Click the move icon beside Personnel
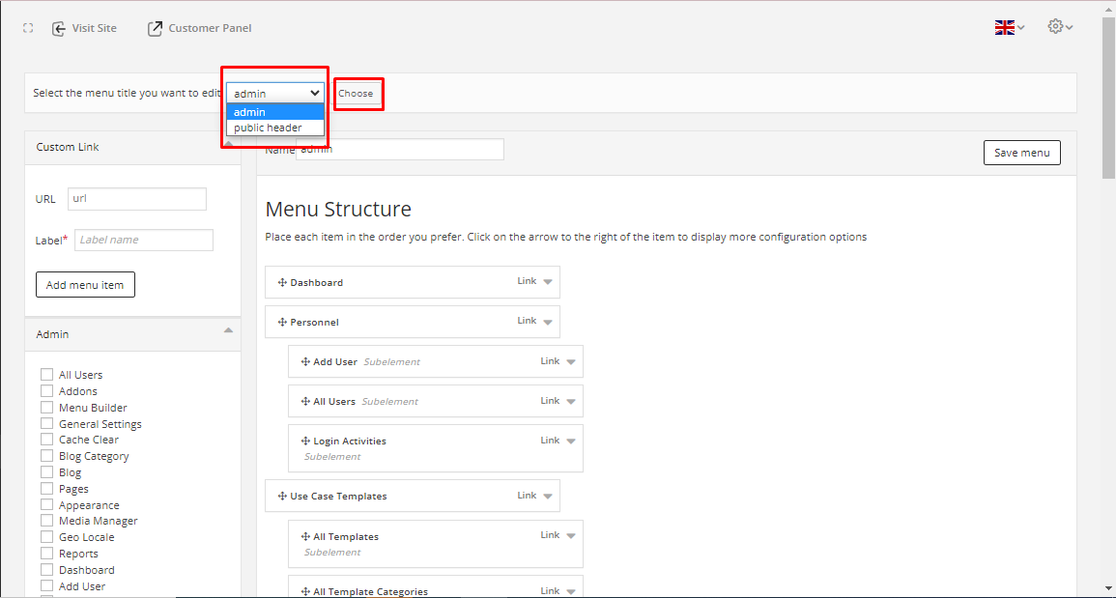Viewport: 1116px width, 598px height. click(282, 323)
